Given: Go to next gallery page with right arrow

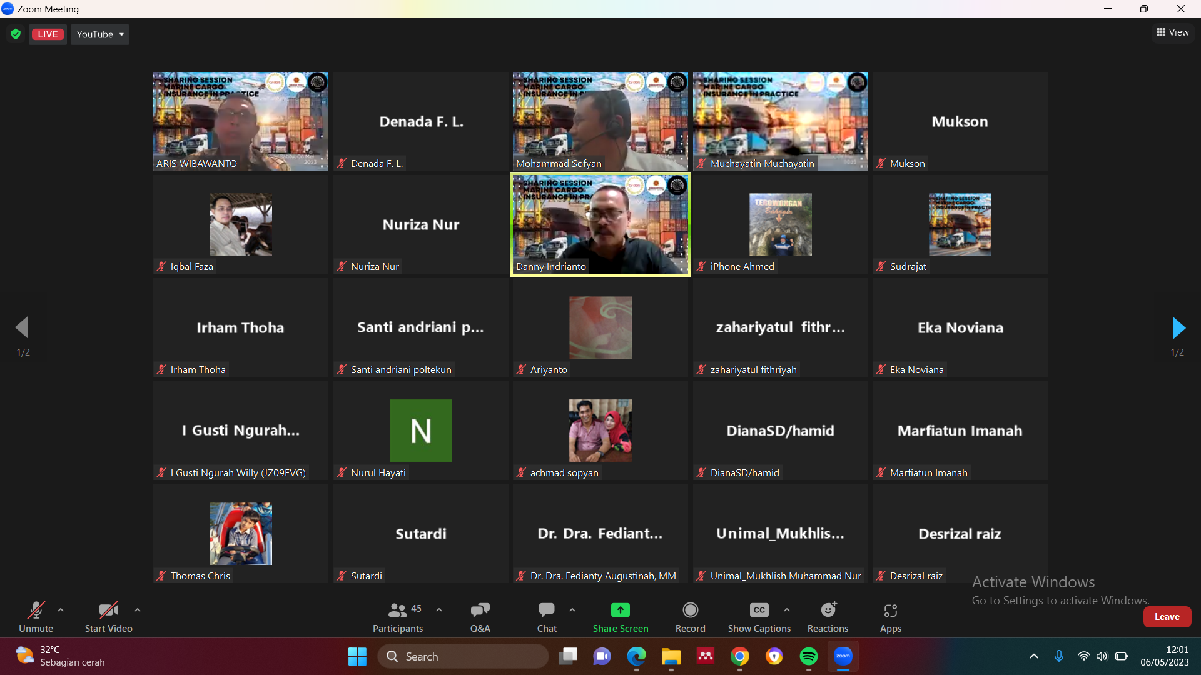Looking at the screenshot, I should [x=1178, y=327].
